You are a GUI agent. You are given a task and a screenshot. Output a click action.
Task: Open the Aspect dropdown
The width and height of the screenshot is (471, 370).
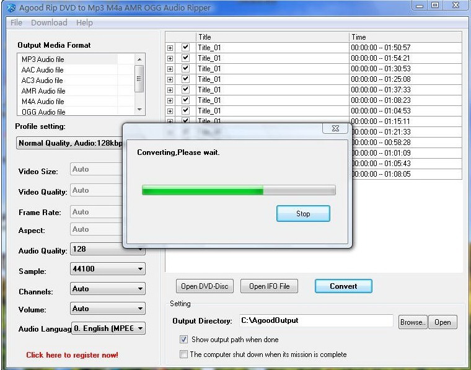click(96, 229)
